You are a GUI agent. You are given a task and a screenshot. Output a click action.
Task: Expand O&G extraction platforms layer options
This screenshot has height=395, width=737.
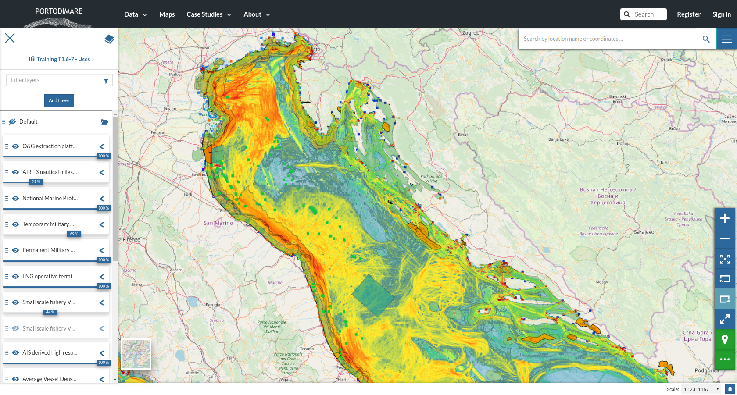[102, 147]
